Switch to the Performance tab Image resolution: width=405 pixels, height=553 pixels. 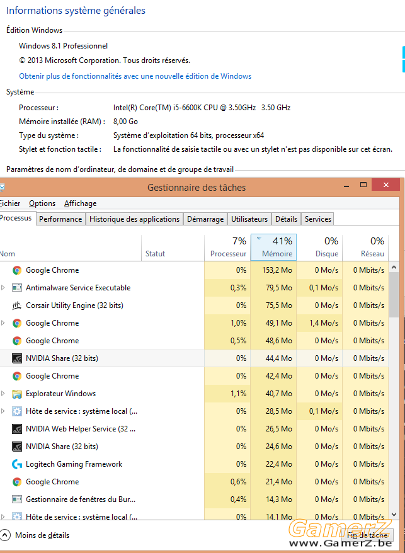click(x=60, y=219)
